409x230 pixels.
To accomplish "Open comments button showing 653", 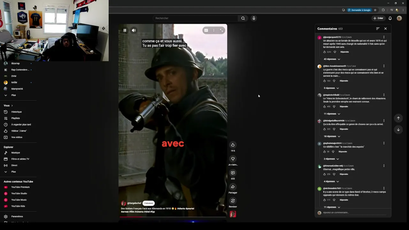I will (x=233, y=173).
